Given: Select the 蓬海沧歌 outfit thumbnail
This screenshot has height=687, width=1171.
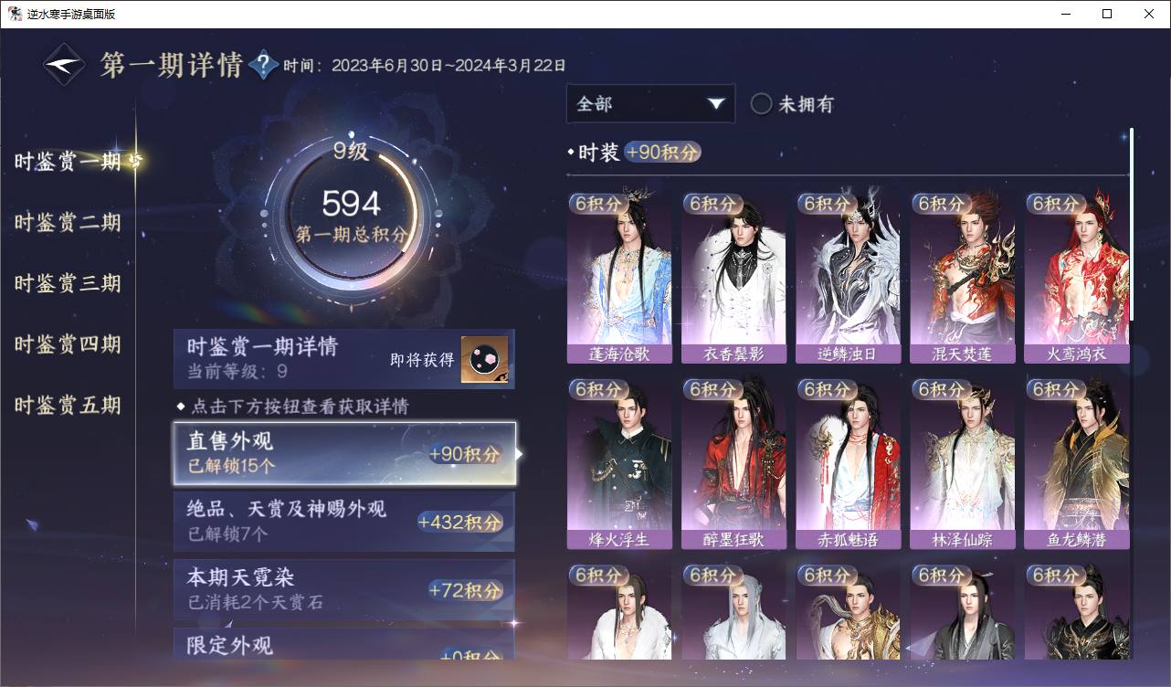Looking at the screenshot, I should pyautogui.click(x=619, y=278).
